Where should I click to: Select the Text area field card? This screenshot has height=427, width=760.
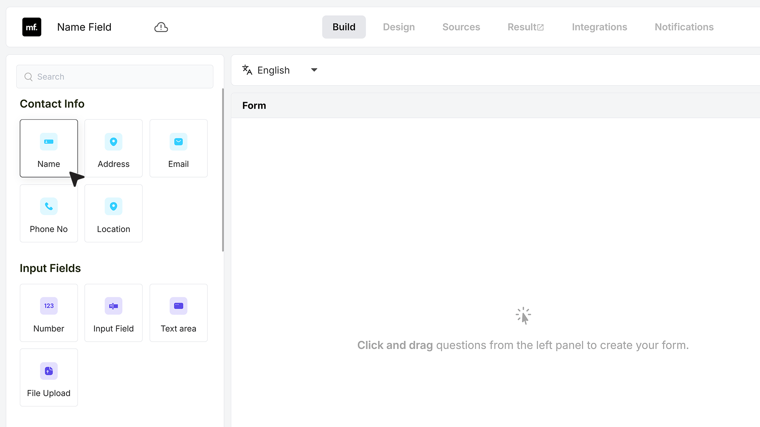click(179, 313)
